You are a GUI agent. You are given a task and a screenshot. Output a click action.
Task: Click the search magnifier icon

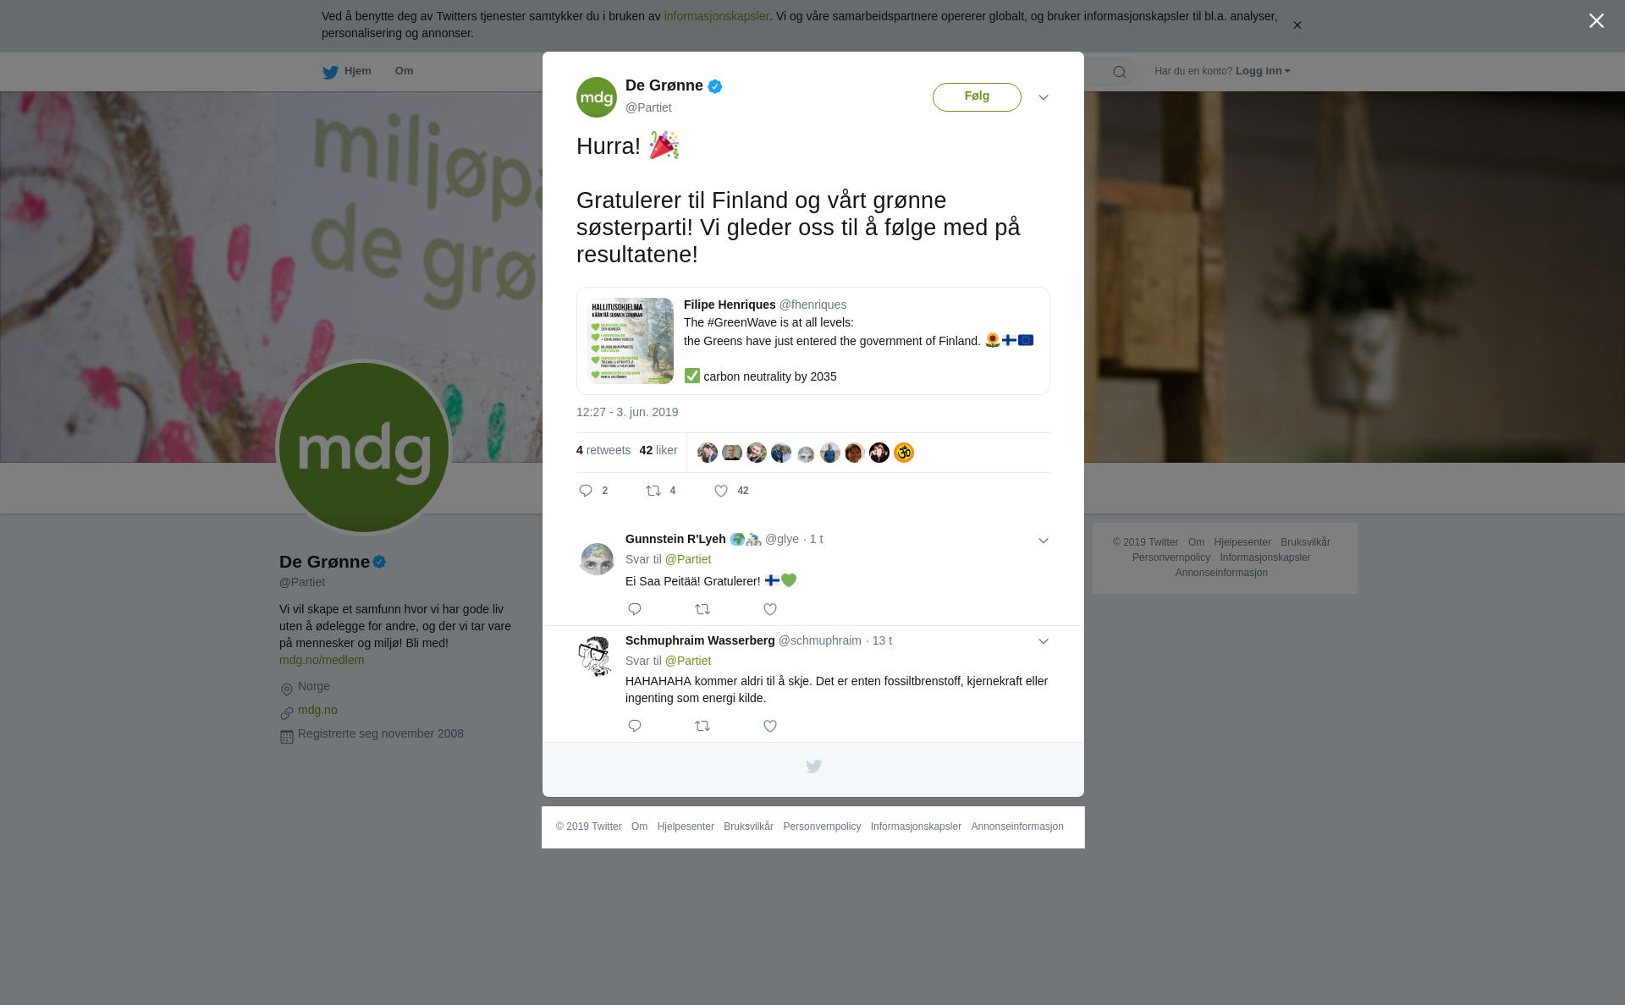(1120, 72)
